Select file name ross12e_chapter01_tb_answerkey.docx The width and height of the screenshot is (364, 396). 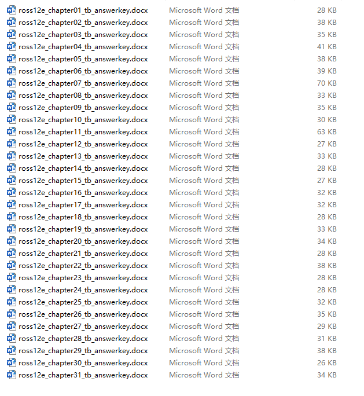pos(83,10)
